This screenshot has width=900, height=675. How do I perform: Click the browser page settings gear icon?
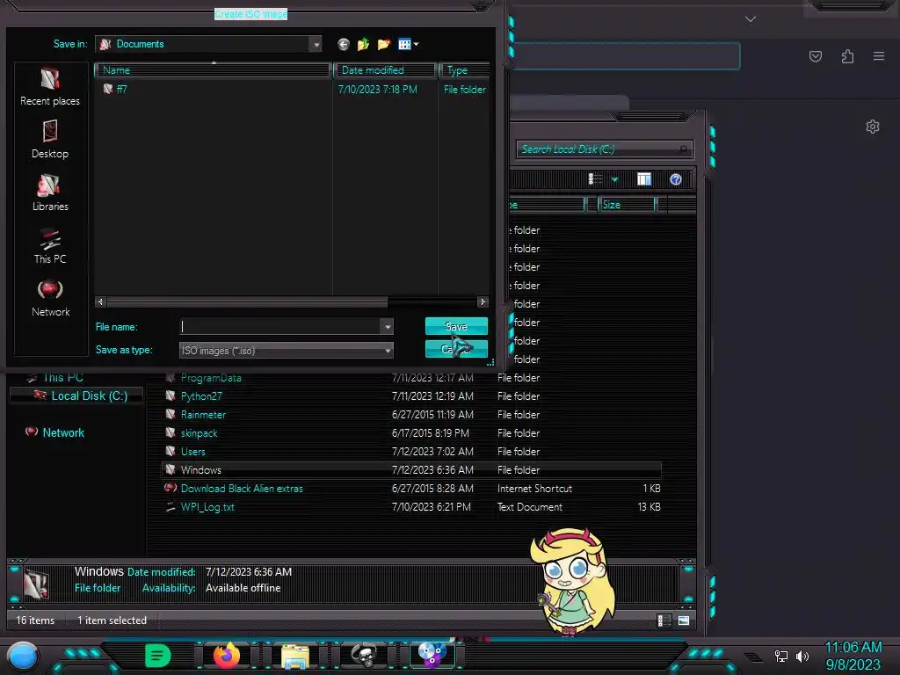coord(873,127)
